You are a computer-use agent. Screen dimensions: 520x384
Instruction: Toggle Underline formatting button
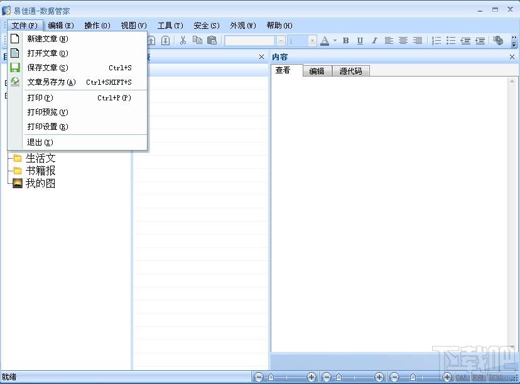(360, 40)
